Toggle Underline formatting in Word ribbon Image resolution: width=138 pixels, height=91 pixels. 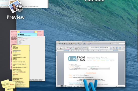(61, 49)
